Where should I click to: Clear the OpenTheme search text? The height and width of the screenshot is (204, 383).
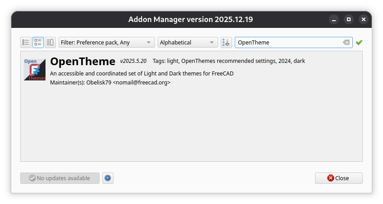tap(346, 42)
